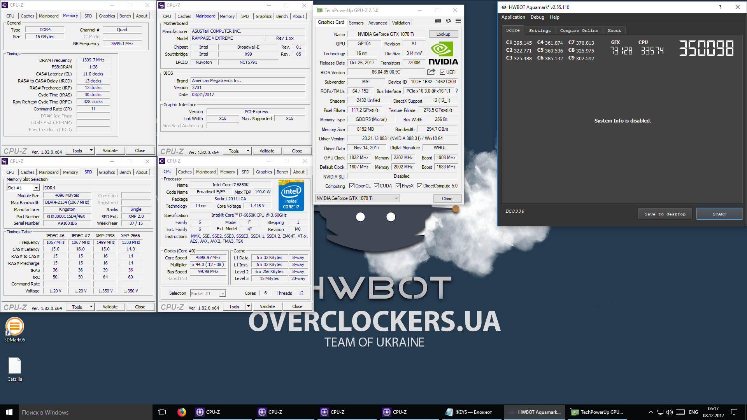Click Validate in Memory CPU-Z window
This screenshot has height=420, width=747.
[110, 150]
